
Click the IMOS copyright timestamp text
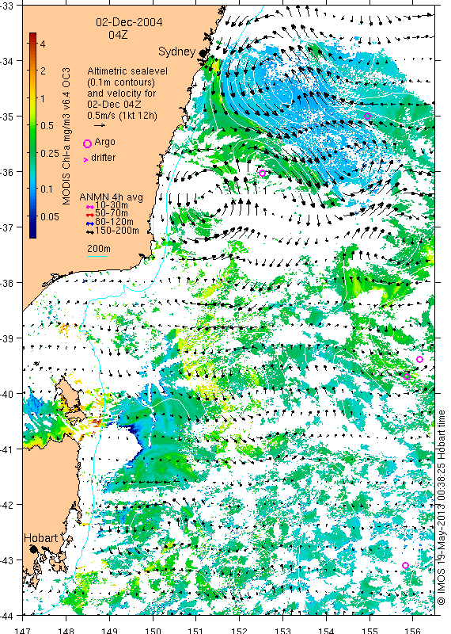[442, 507]
